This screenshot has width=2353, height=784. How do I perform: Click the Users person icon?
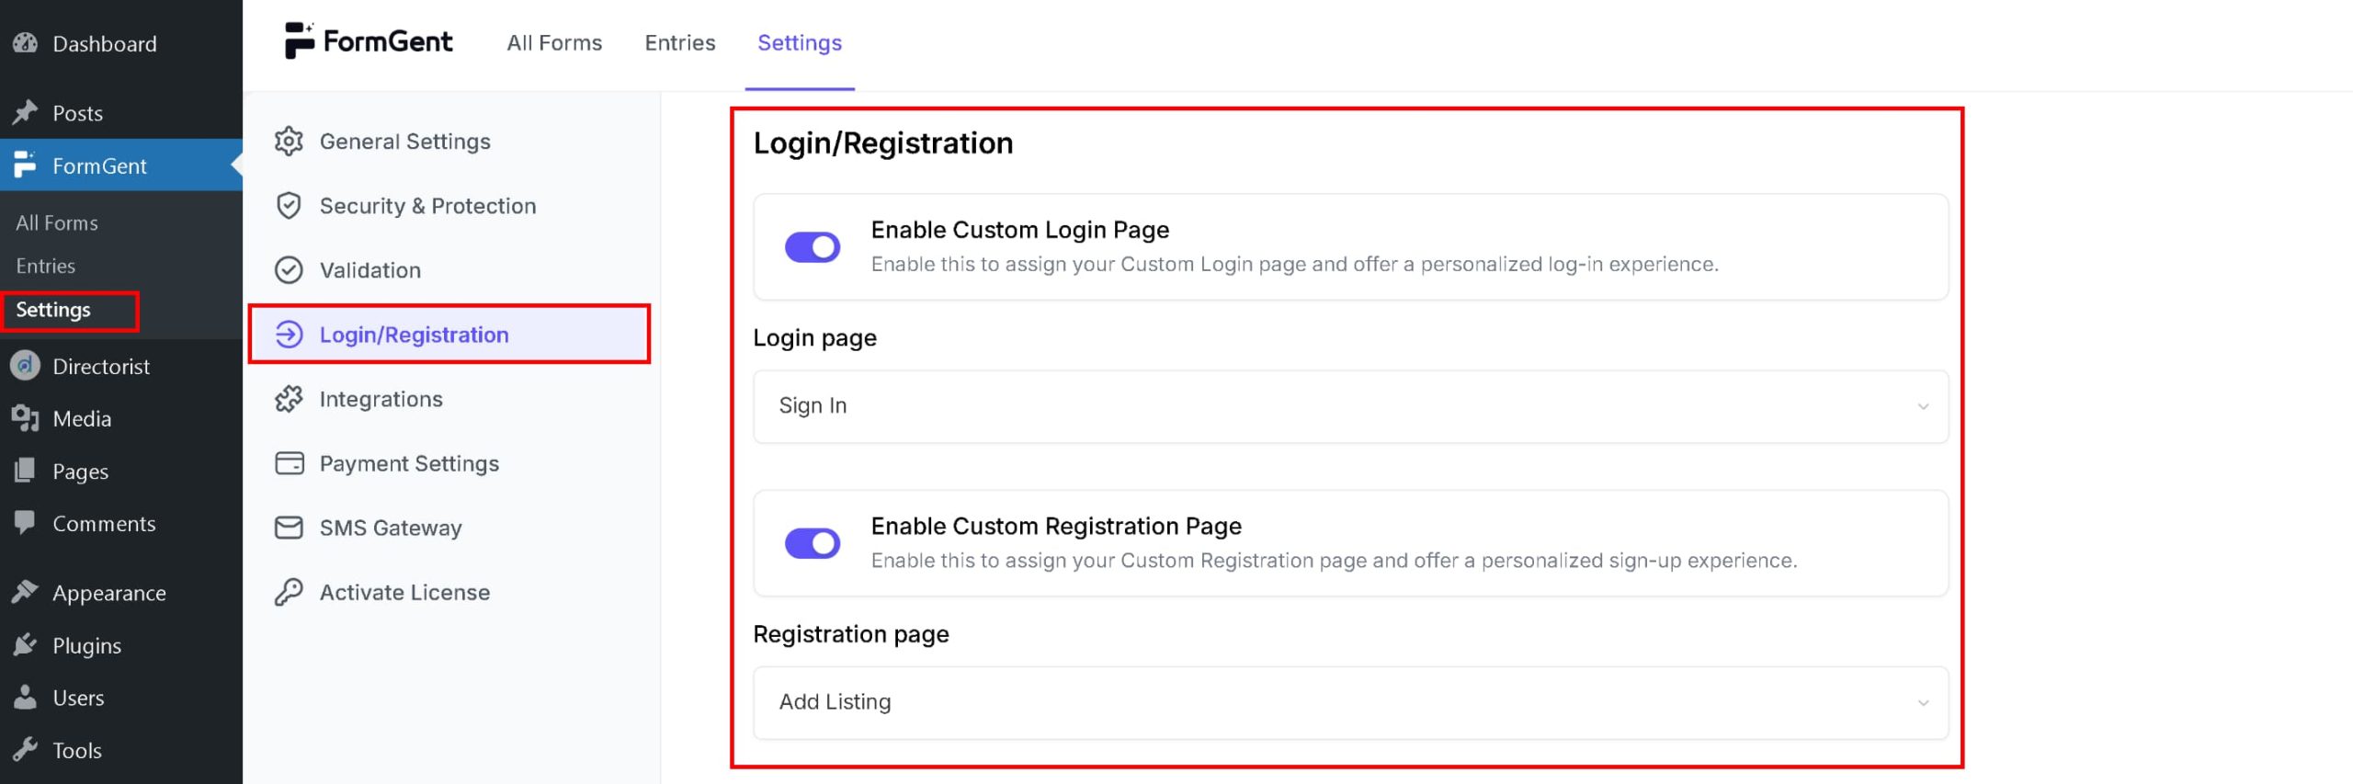point(26,698)
